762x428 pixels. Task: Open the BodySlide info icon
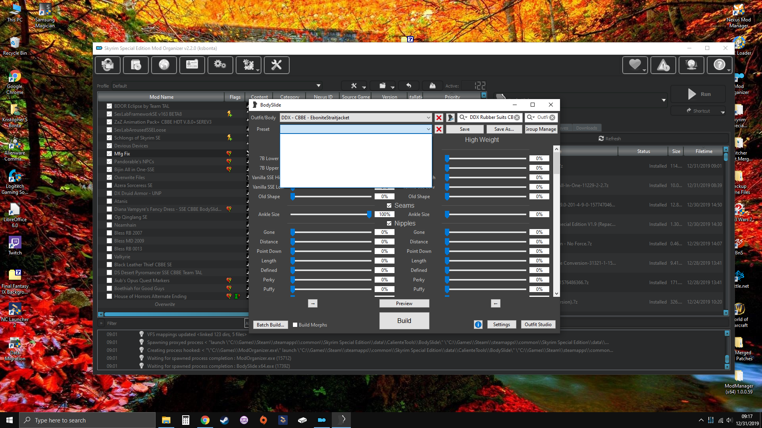478,325
